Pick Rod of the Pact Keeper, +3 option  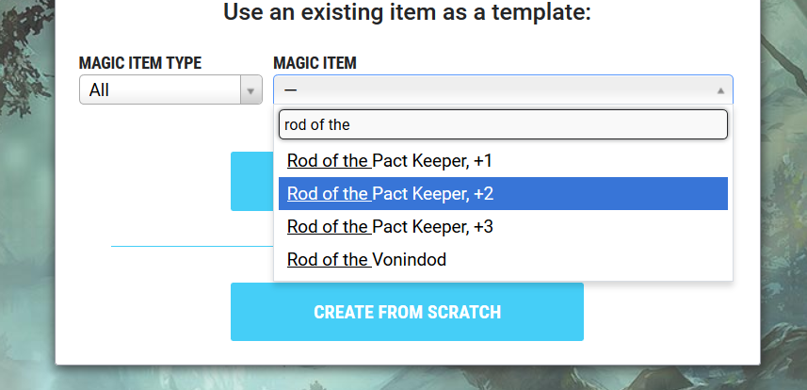[503, 227]
